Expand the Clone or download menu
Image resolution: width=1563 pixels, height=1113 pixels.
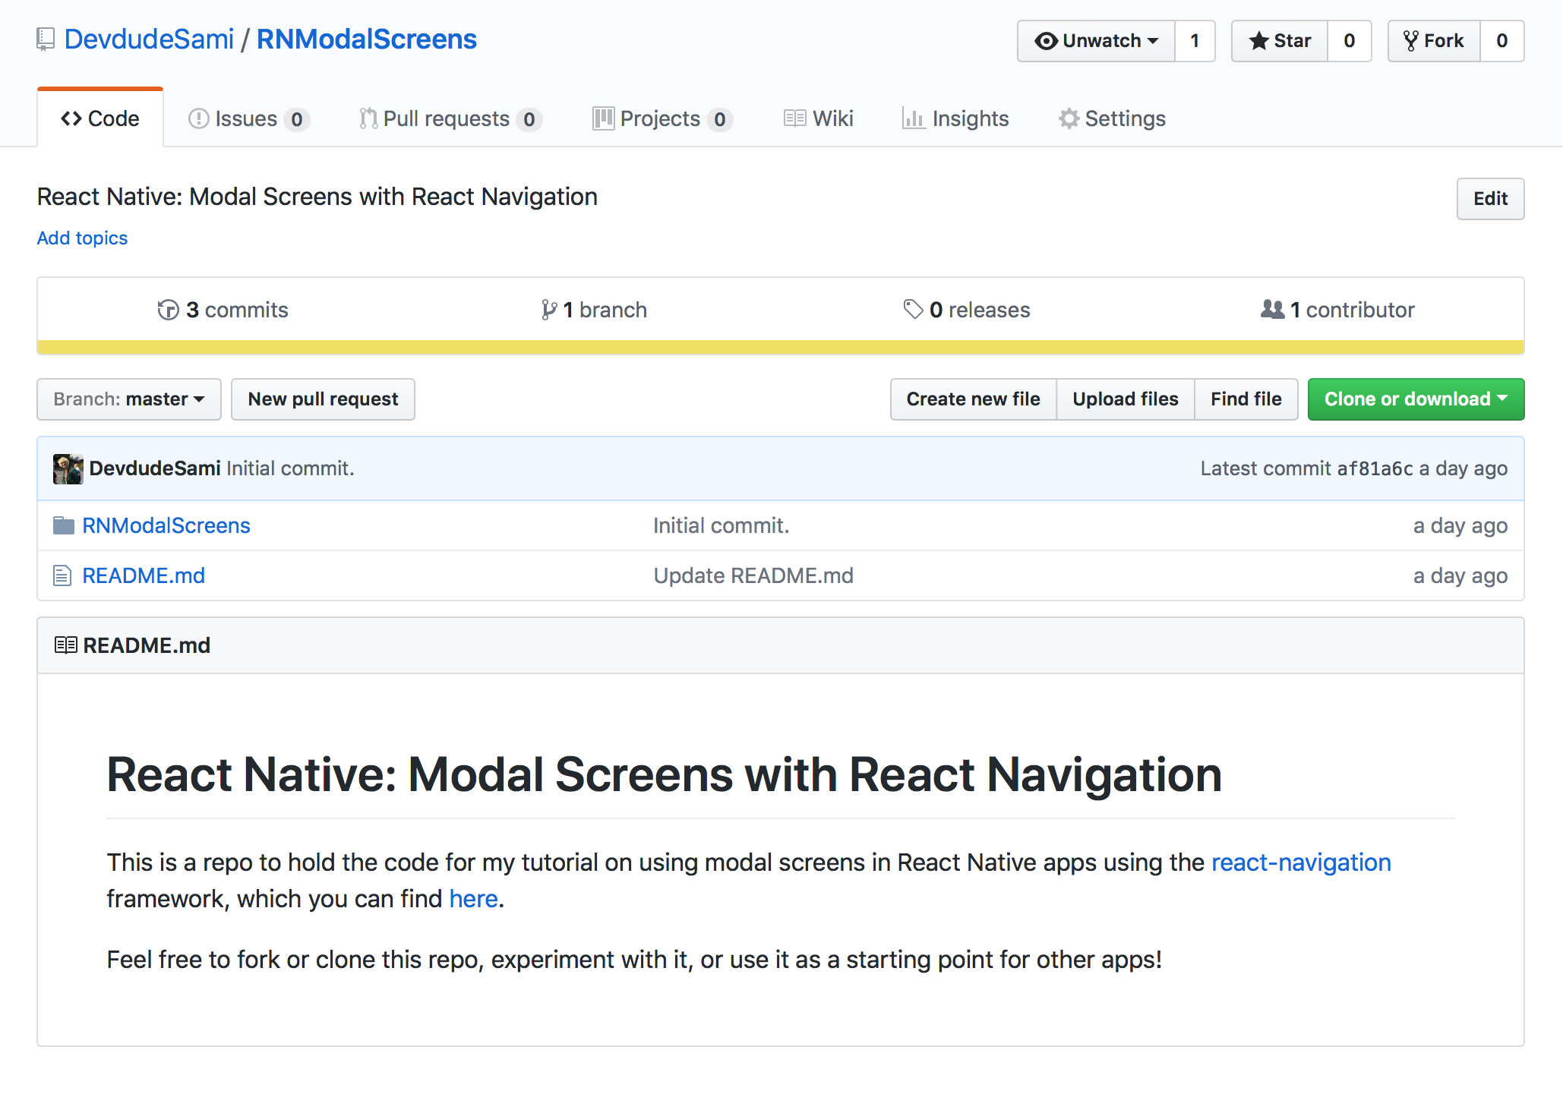coord(1416,399)
